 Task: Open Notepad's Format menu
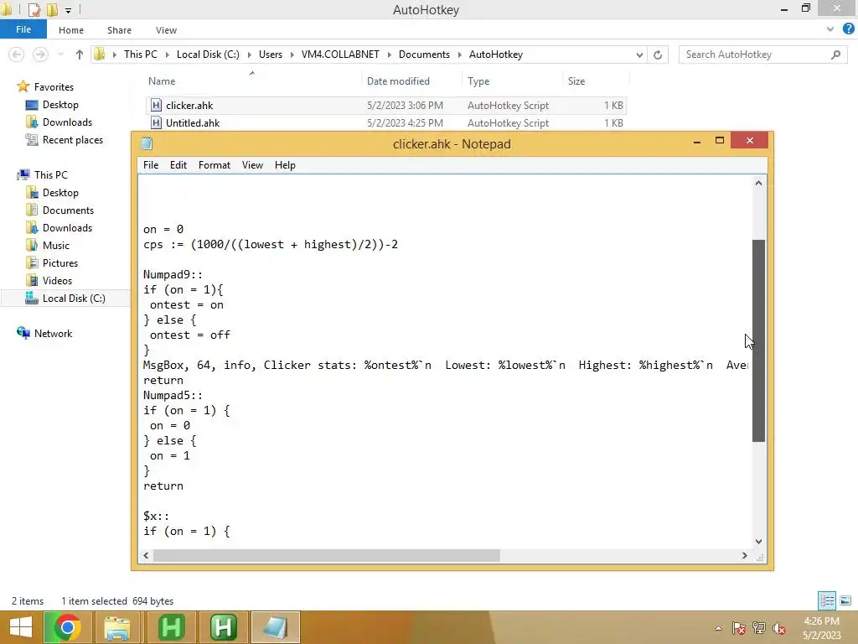pyautogui.click(x=214, y=165)
